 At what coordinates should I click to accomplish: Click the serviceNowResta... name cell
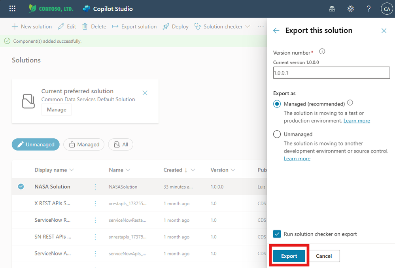tap(127, 220)
